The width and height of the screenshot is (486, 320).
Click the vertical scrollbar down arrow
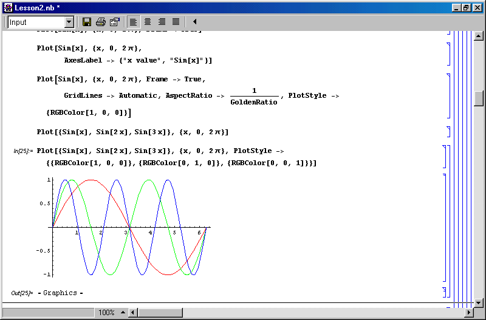479,302
